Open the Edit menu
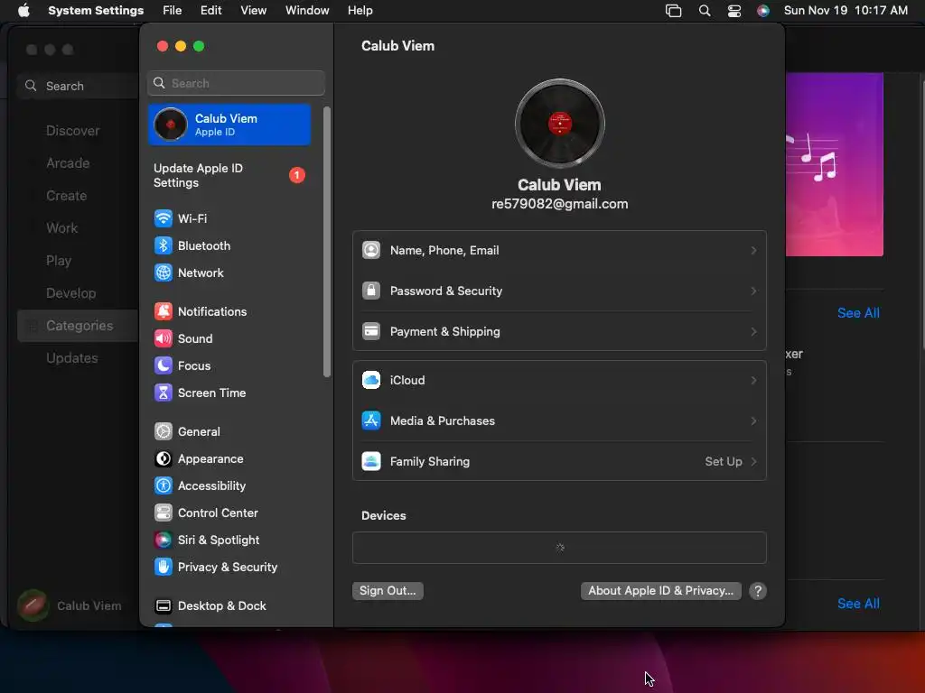This screenshot has height=693, width=925. pyautogui.click(x=210, y=11)
